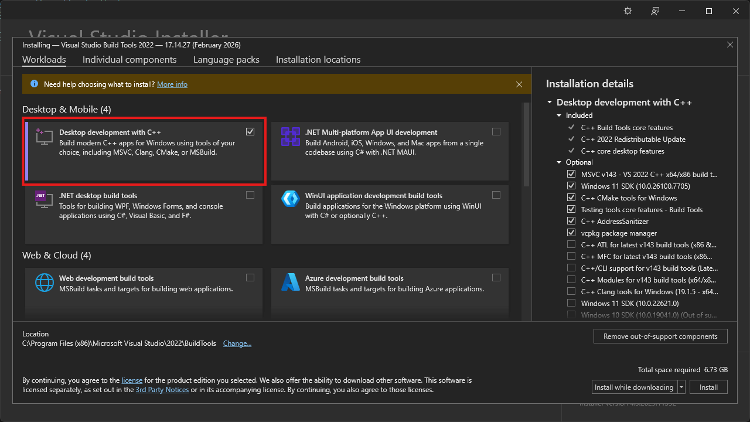This screenshot has width=750, height=422.
Task: Disable the vcpkg package manager option
Action: tap(571, 233)
